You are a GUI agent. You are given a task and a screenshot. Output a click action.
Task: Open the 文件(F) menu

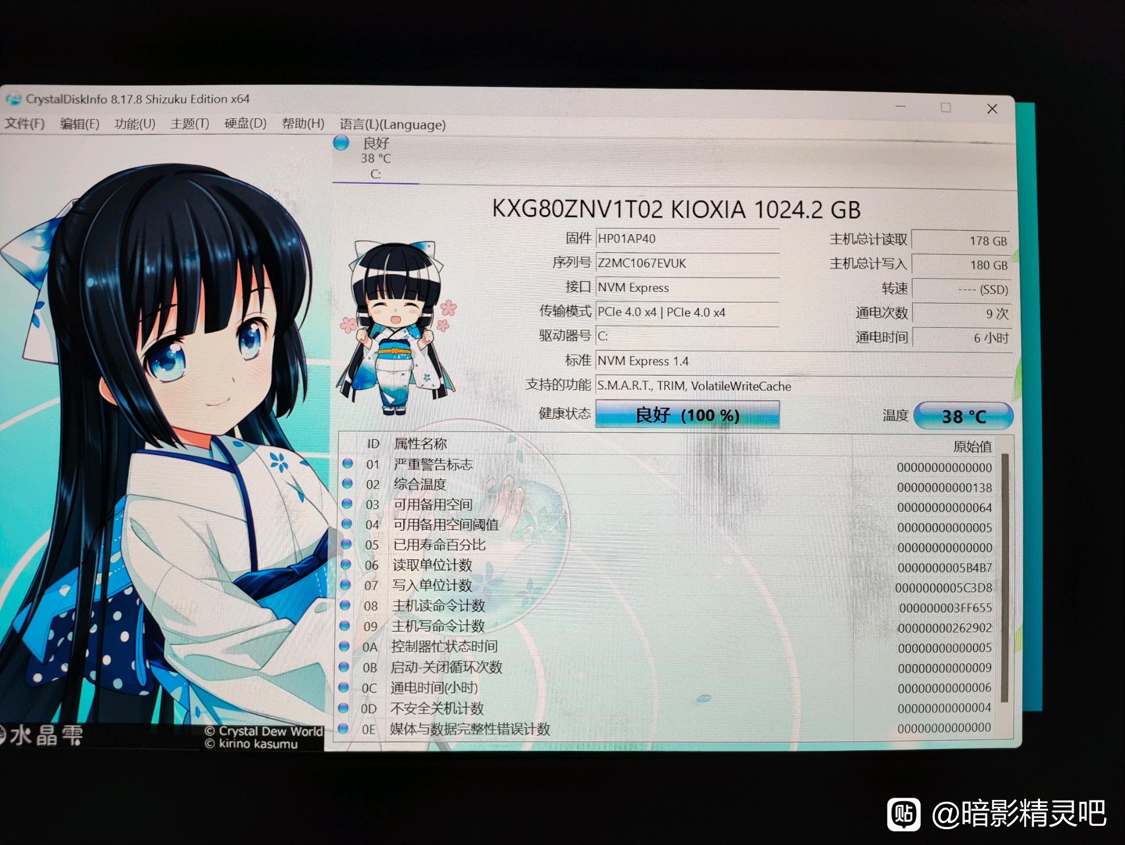25,123
